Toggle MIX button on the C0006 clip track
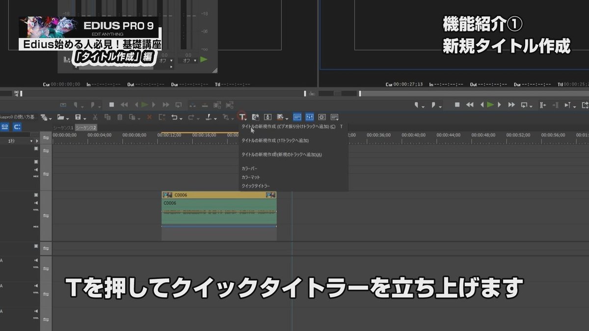The width and height of the screenshot is (589, 331). (36, 227)
